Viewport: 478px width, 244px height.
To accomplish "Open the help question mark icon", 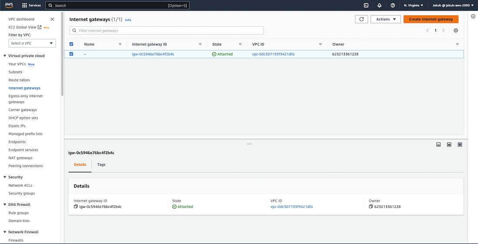I will click(393, 5).
